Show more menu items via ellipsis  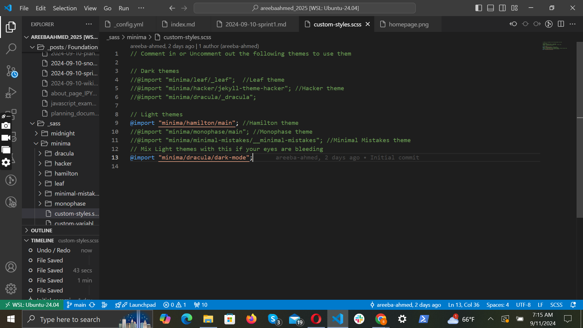pyautogui.click(x=141, y=8)
